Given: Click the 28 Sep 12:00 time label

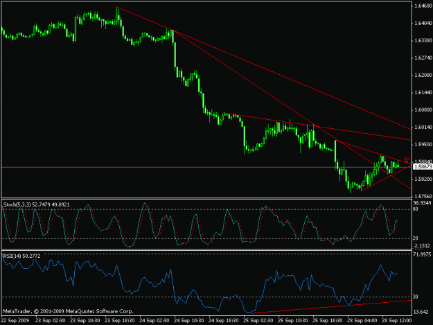Looking at the screenshot, I should (x=397, y=321).
